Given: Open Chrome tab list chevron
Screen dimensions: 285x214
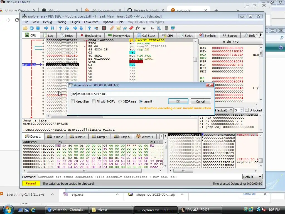Looking at the screenshot, I should [x=238, y=10].
